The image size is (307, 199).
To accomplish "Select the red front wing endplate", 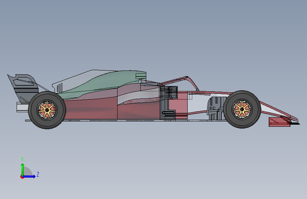I will 279,122.
